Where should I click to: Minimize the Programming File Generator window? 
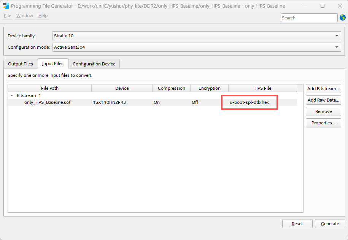305,6
